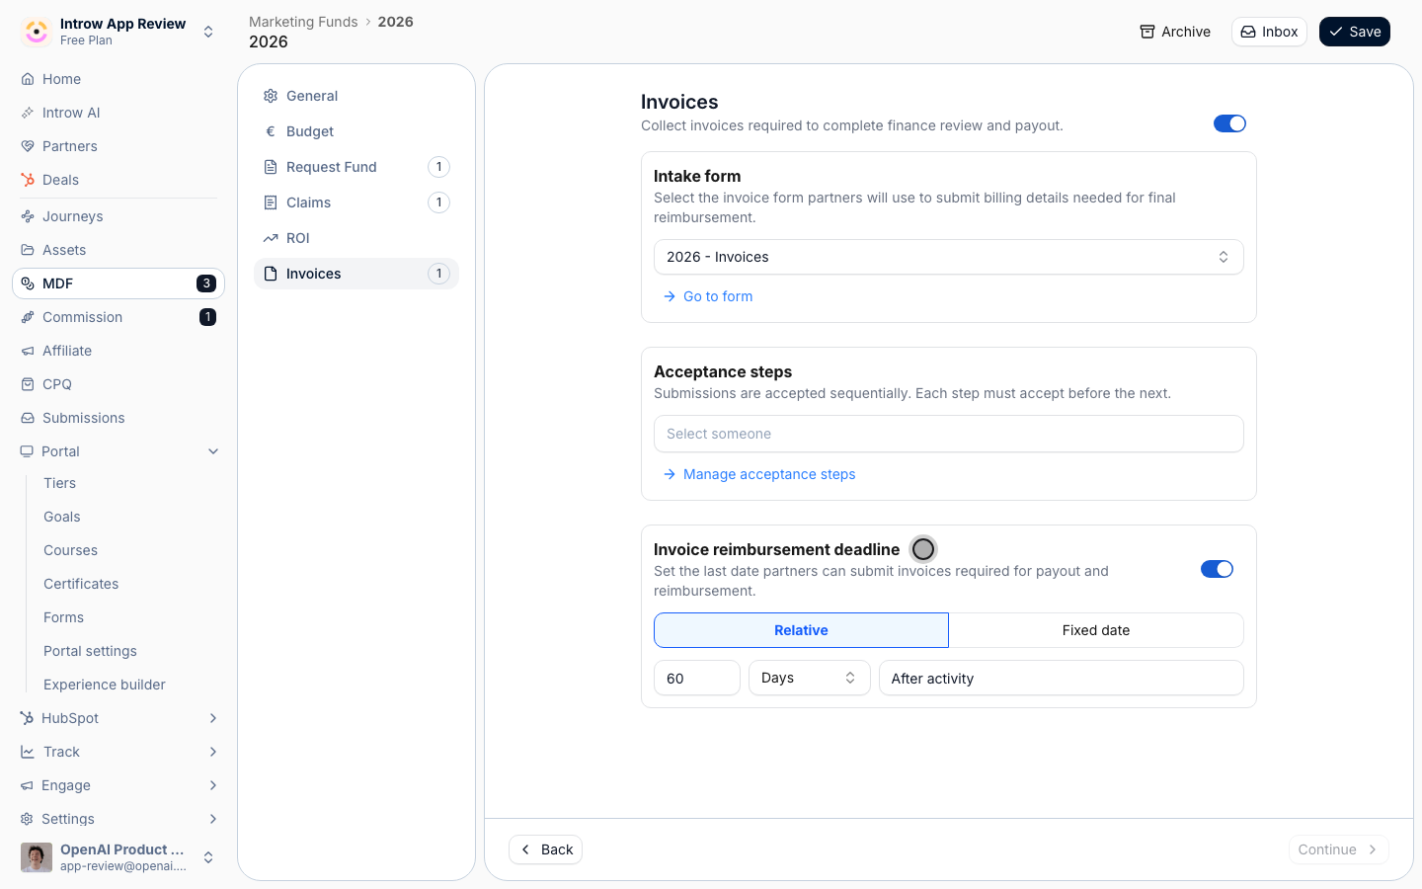Click the Deals HubSpot icon
1422x889 pixels.
tap(28, 180)
